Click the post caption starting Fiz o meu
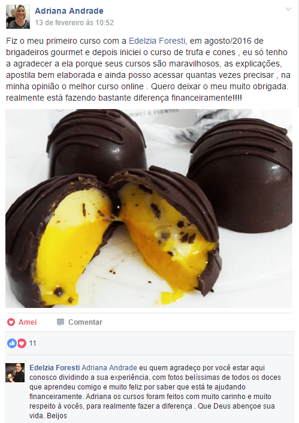The image size is (299, 423). [x=148, y=69]
